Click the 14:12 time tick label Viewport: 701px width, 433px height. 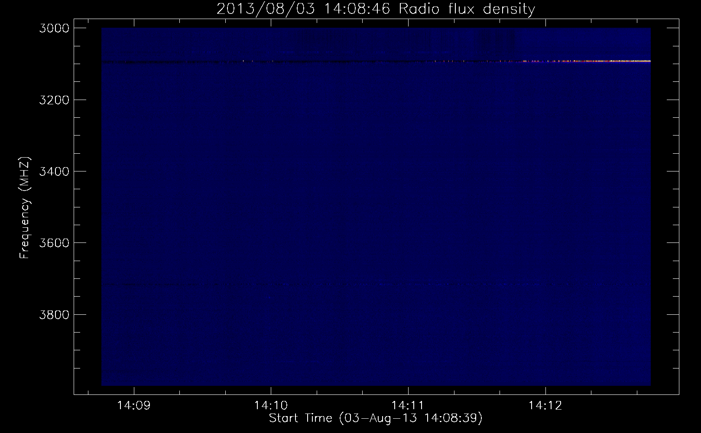545,406
